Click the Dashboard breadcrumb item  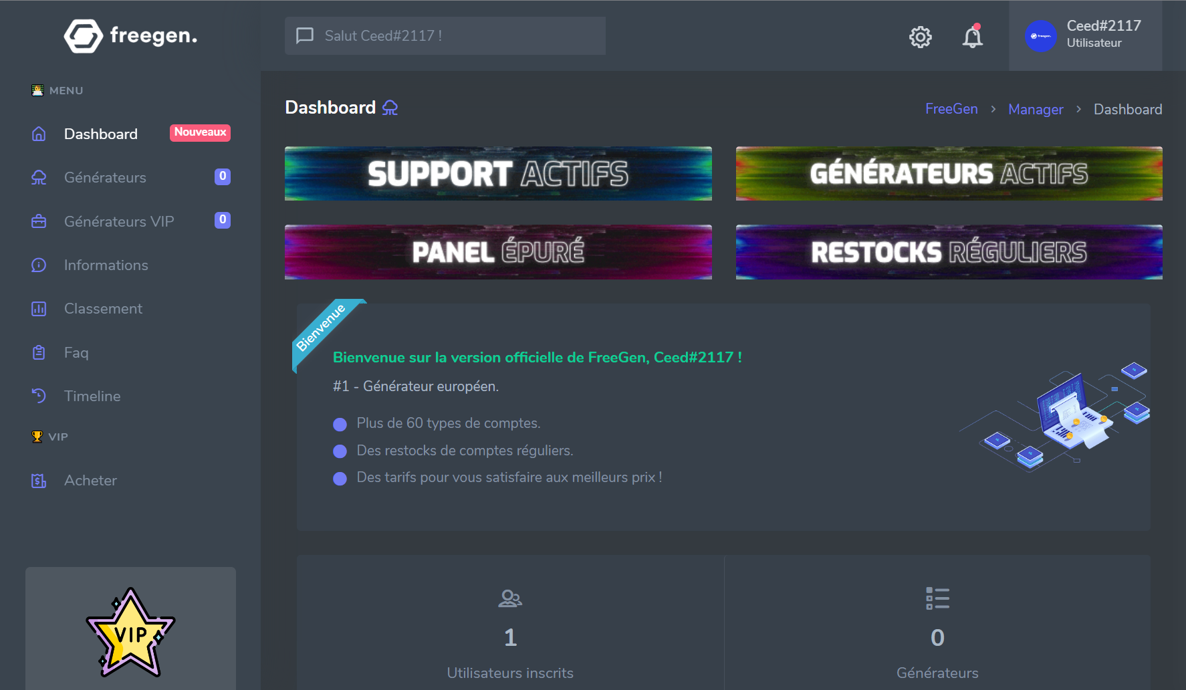(x=1128, y=109)
